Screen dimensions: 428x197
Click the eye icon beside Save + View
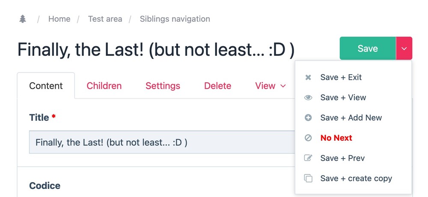[x=308, y=98]
